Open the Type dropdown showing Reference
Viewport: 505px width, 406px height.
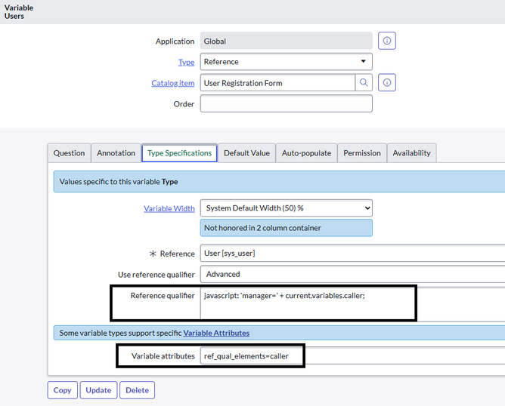286,62
